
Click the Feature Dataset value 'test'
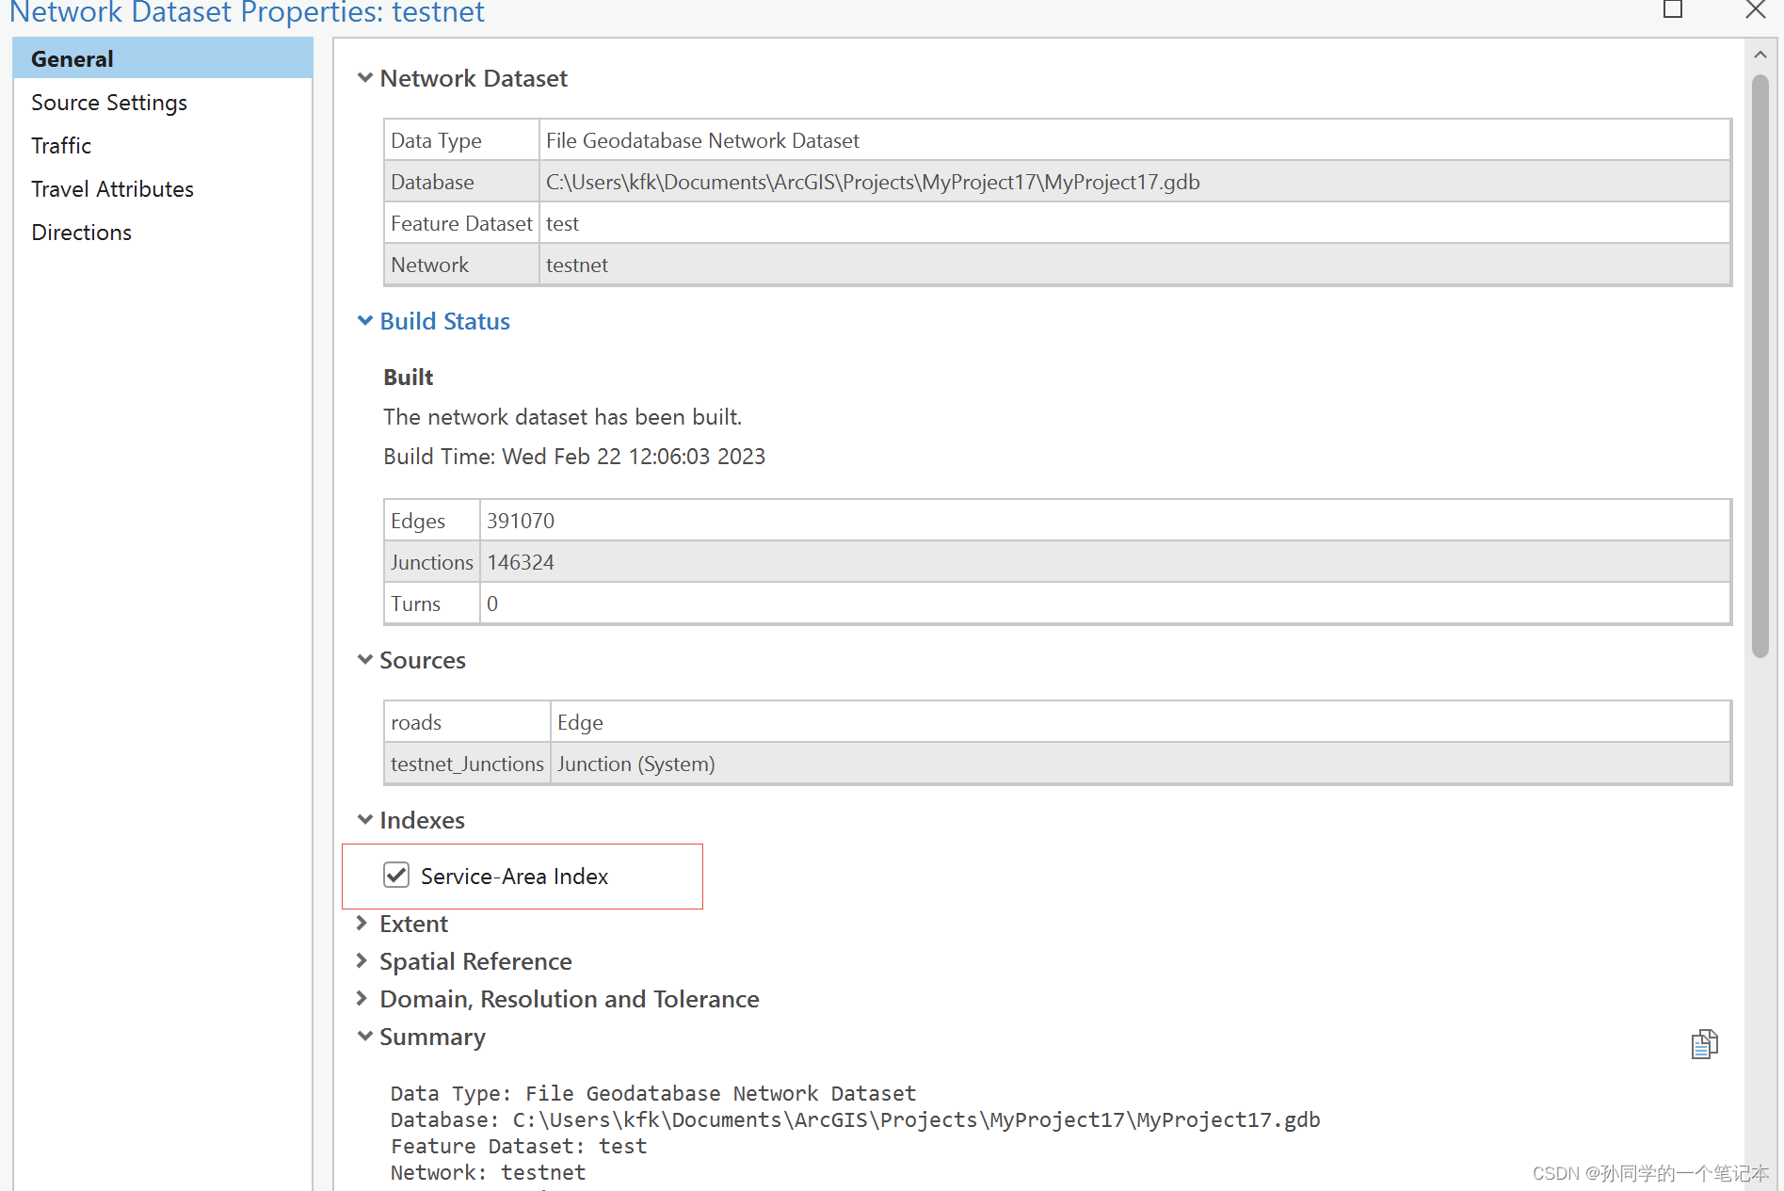(1134, 223)
